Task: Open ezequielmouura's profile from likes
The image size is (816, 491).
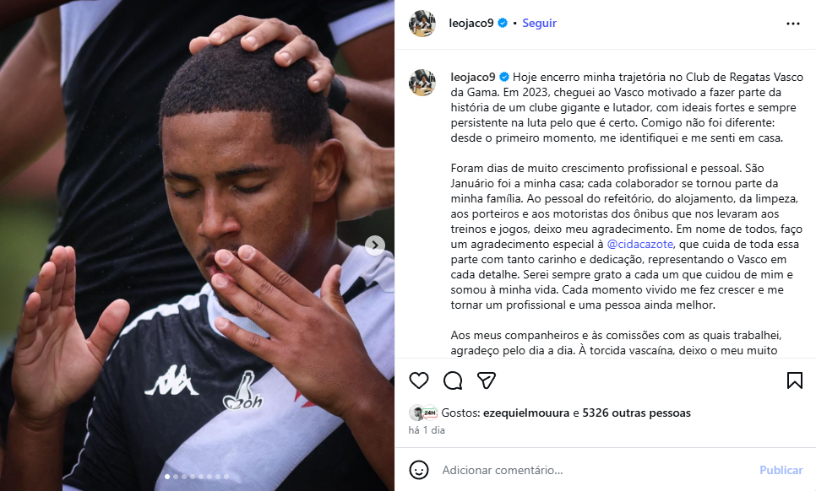Action: 526,413
